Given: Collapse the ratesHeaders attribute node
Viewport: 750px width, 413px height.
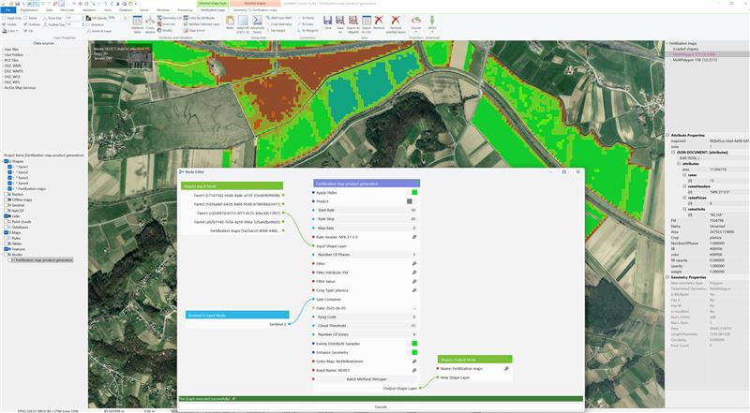Looking at the screenshot, I should pyautogui.click(x=684, y=186).
